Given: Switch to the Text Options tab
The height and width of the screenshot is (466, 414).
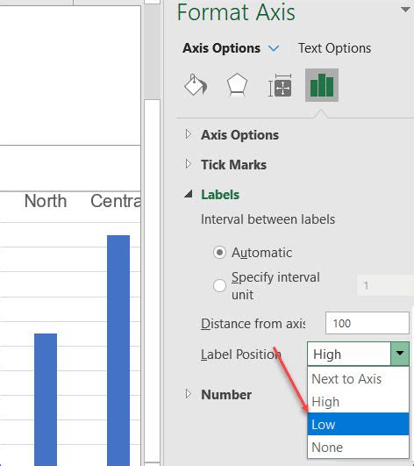Looking at the screenshot, I should point(334,48).
